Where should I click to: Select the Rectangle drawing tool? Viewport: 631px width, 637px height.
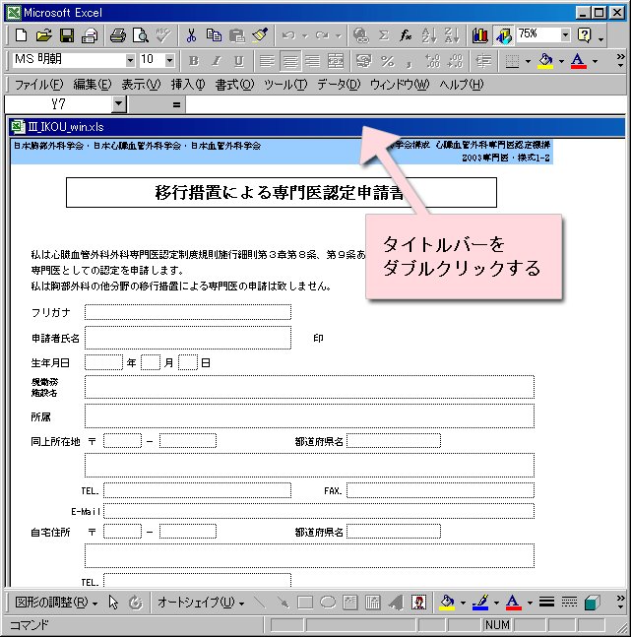point(305,603)
